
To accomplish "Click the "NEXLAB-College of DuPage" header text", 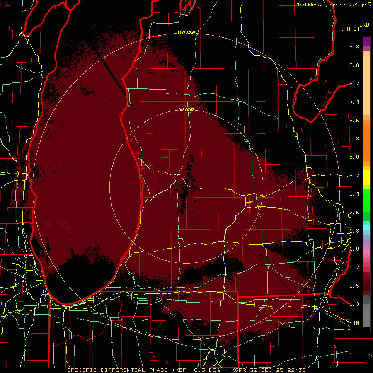I will [x=332, y=5].
